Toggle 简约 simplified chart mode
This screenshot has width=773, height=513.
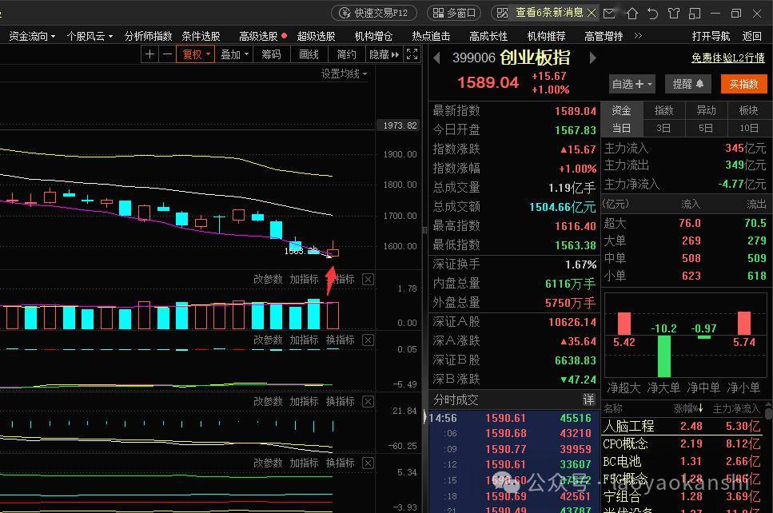pos(346,54)
